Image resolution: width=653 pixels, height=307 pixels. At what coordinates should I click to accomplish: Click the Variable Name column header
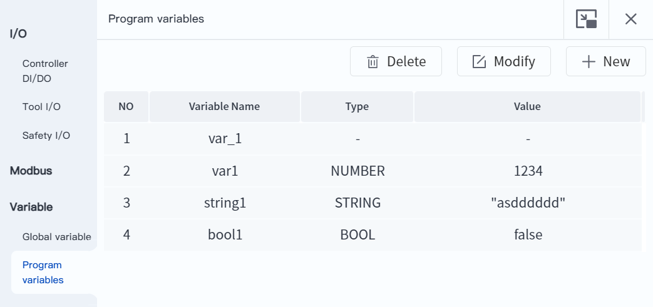tap(224, 106)
